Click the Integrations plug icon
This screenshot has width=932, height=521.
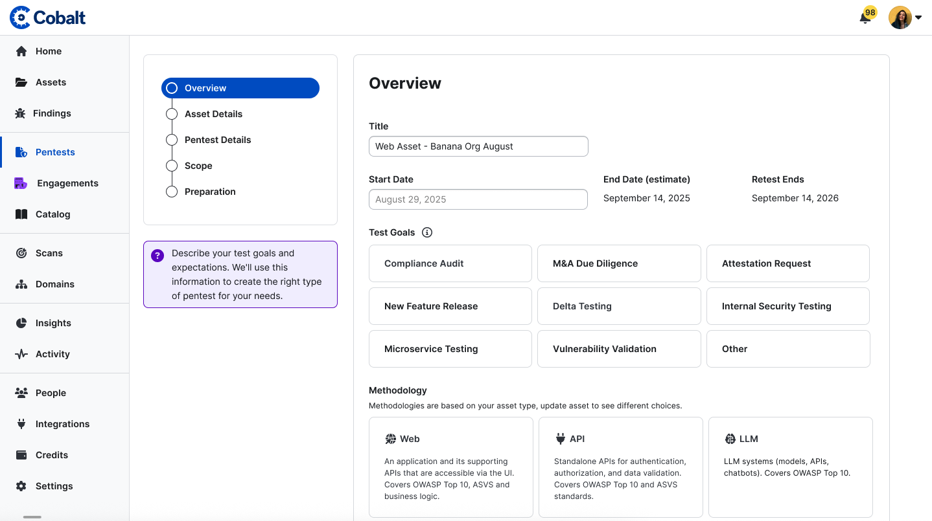click(x=21, y=424)
